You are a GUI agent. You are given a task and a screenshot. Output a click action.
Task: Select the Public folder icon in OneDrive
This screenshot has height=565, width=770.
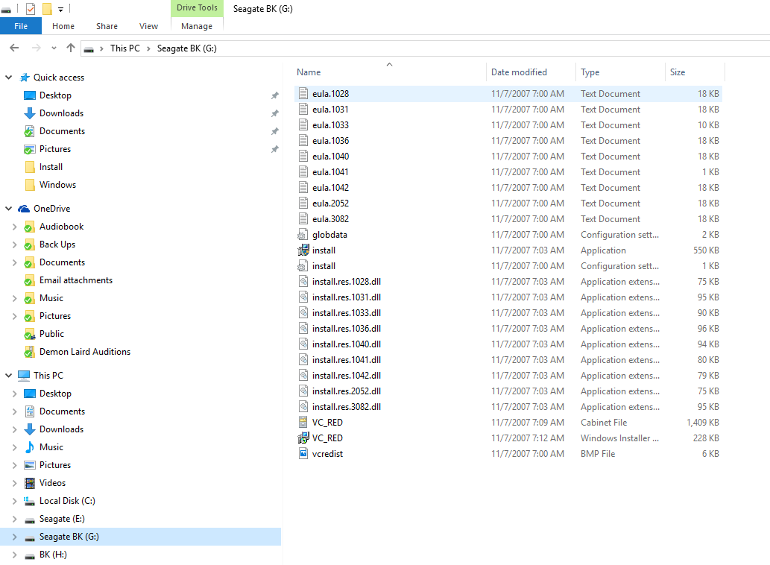(x=30, y=334)
